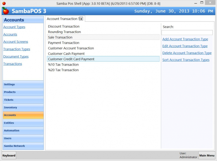Expand the Products section in sidebar
Viewport: 217px width, 161px height.
(x=23, y=92)
